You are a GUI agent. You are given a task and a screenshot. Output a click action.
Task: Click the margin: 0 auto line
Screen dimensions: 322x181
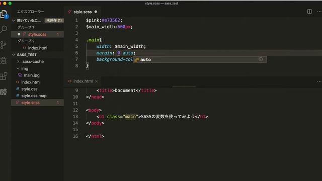(x=116, y=53)
